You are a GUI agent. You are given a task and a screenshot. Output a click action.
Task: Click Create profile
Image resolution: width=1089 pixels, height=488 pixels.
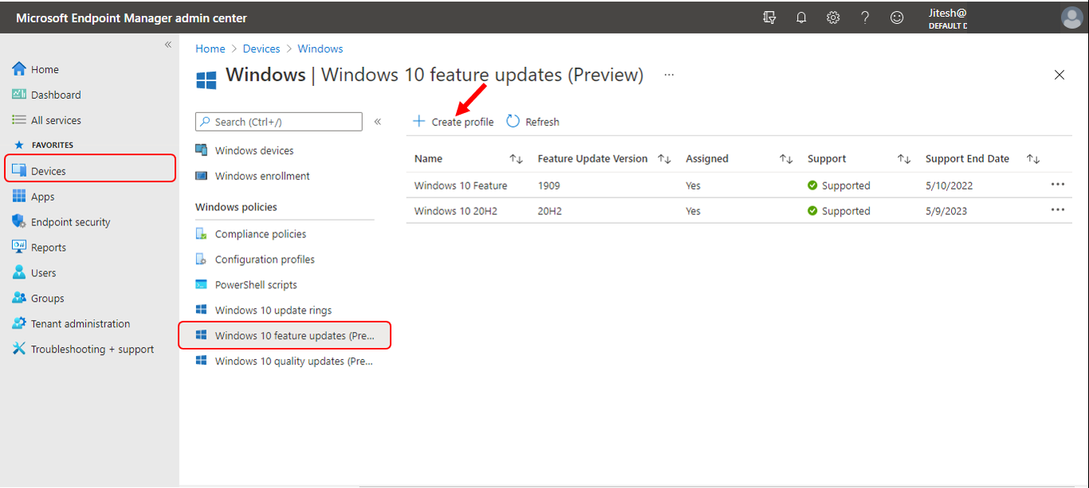pos(453,122)
